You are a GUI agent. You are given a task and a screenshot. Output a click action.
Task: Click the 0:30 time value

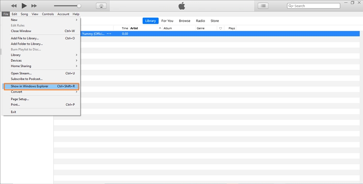tap(125, 34)
